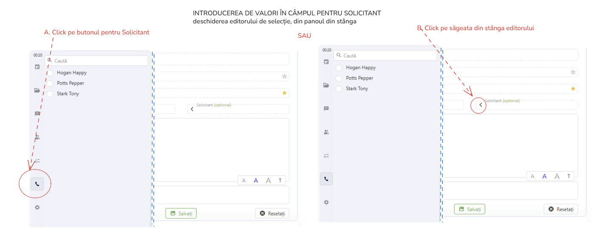Open calendar icon in right screenshot sidebar

click(326, 62)
